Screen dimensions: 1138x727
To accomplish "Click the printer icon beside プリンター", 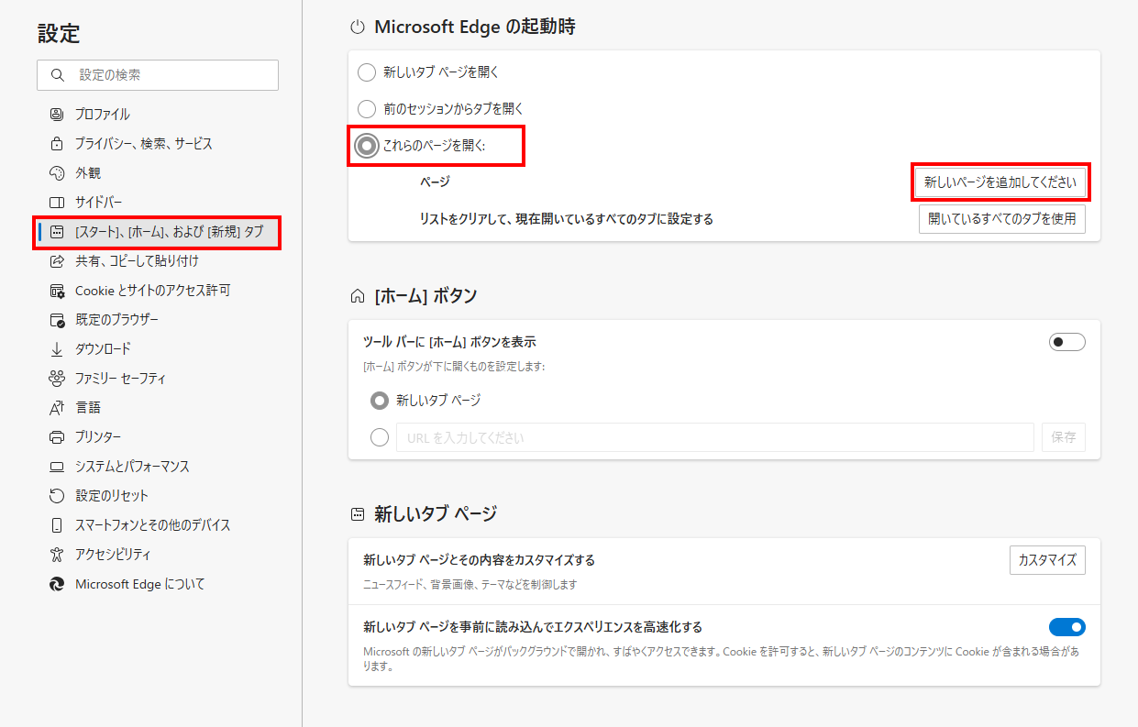I will [57, 437].
